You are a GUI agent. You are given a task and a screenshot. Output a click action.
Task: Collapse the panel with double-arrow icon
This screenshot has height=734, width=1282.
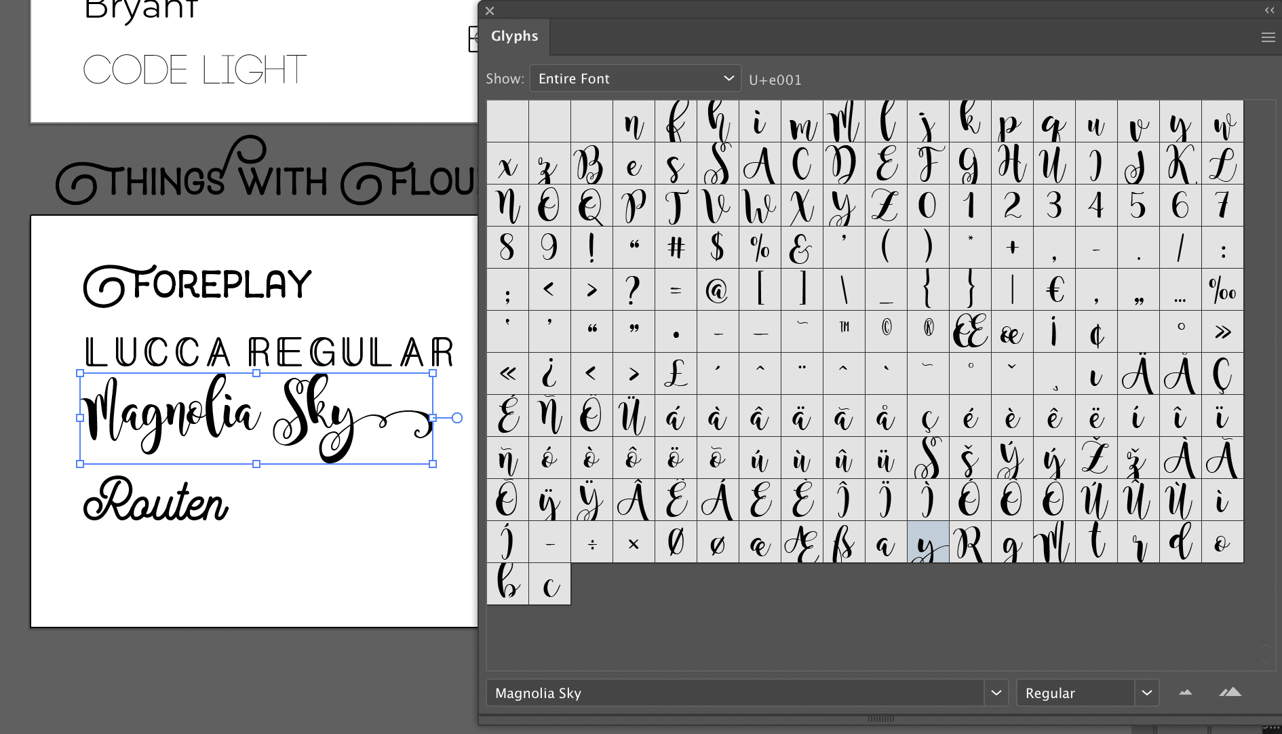tap(1269, 10)
